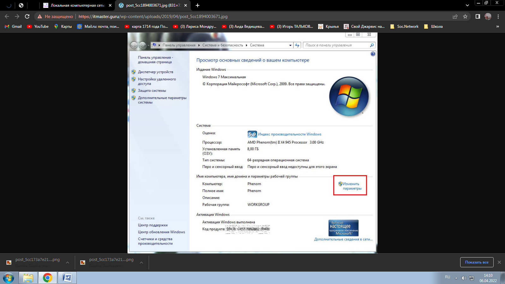Click Изменить параметры in the image
This screenshot has width=505, height=284.
[352, 186]
